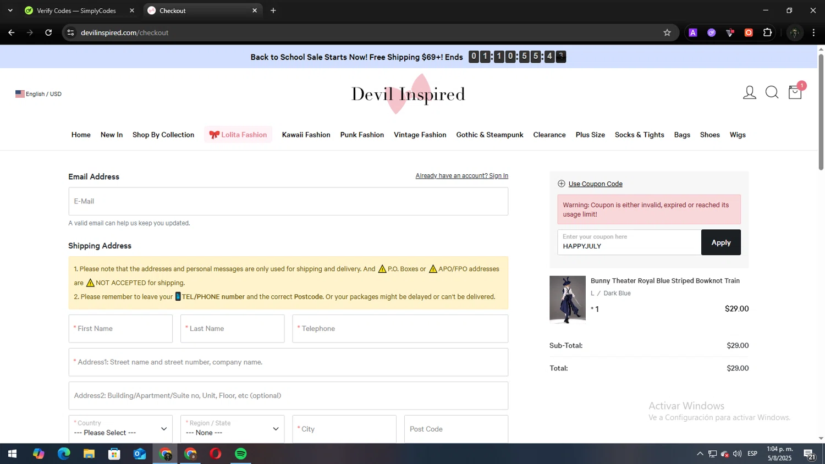This screenshot has width=825, height=464.
Task: Open English / USD language selector
Action: [x=38, y=94]
